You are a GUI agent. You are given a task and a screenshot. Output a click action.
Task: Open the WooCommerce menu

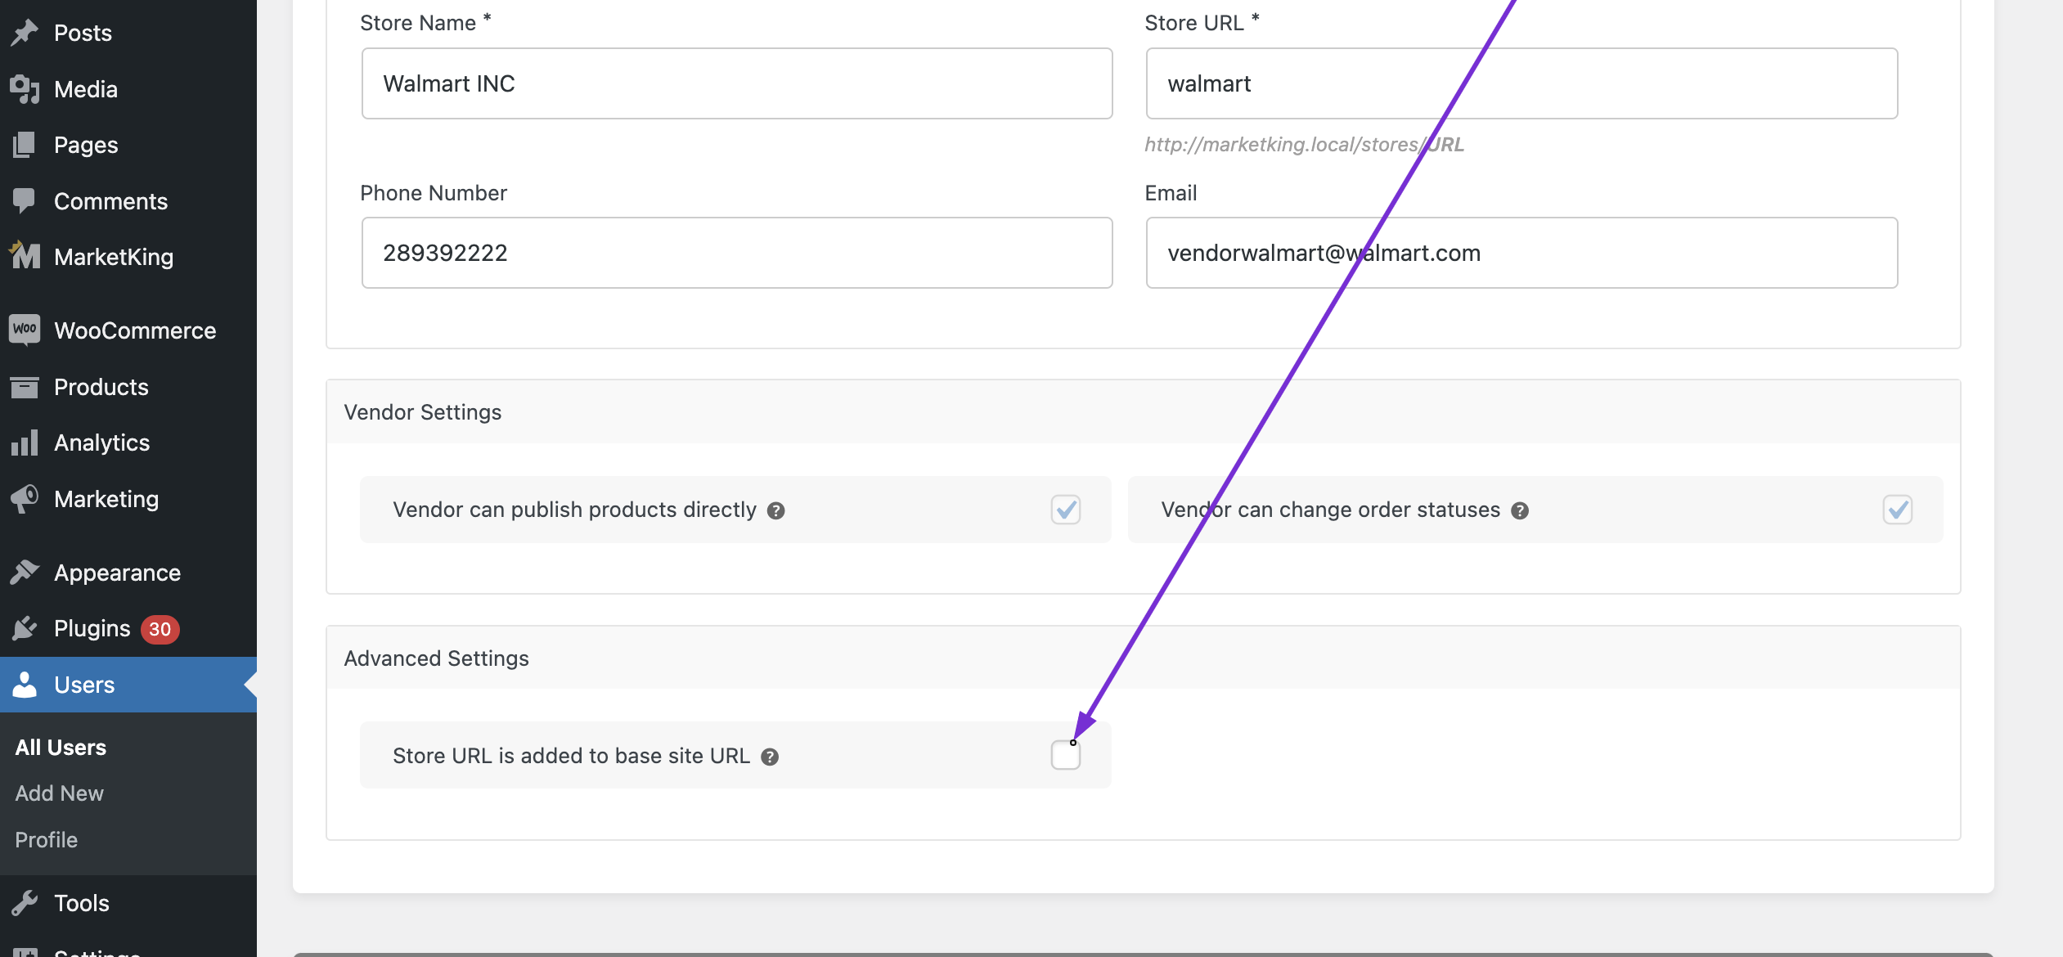click(x=135, y=330)
